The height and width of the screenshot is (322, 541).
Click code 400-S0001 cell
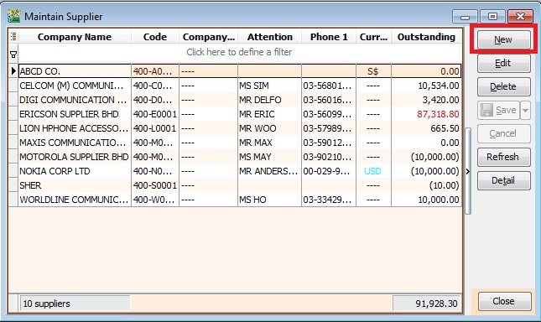pyautogui.click(x=155, y=185)
